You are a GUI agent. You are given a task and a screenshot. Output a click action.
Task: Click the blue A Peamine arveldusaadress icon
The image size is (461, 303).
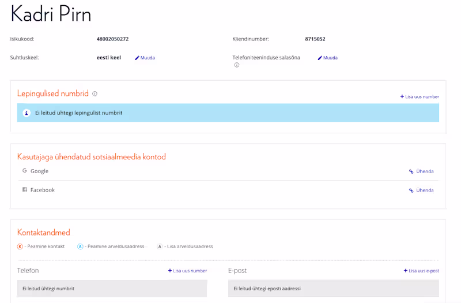pos(80,246)
